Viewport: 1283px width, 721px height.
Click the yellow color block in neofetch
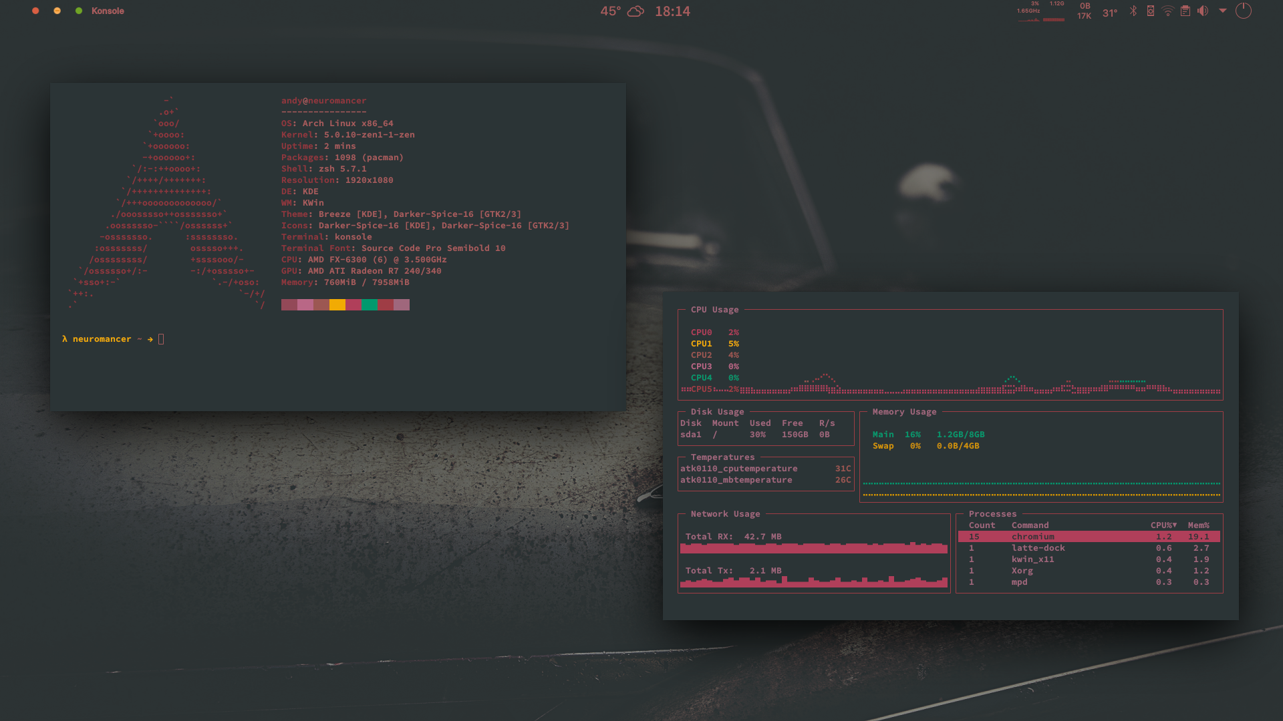click(x=337, y=305)
